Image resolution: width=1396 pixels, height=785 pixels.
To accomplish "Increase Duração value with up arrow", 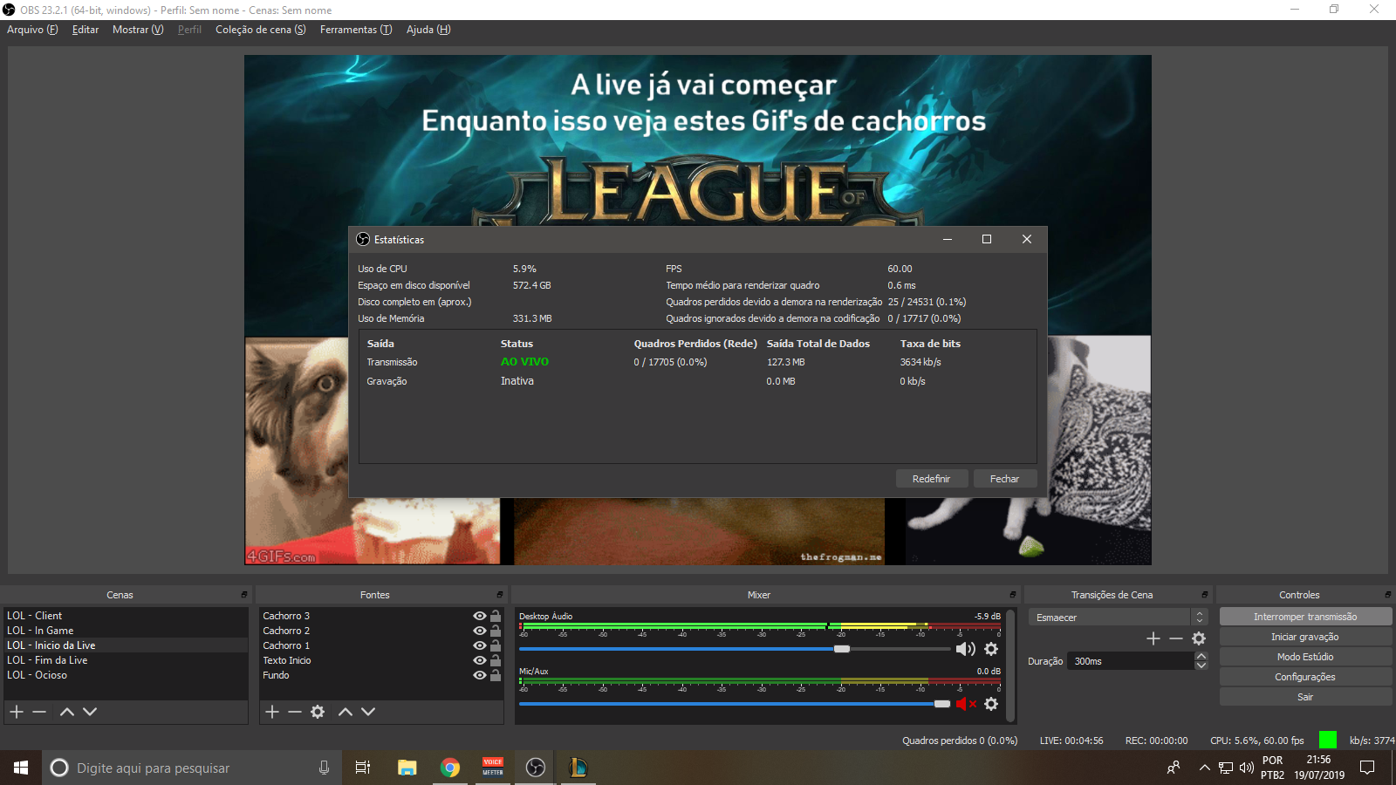I will 1201,656.
